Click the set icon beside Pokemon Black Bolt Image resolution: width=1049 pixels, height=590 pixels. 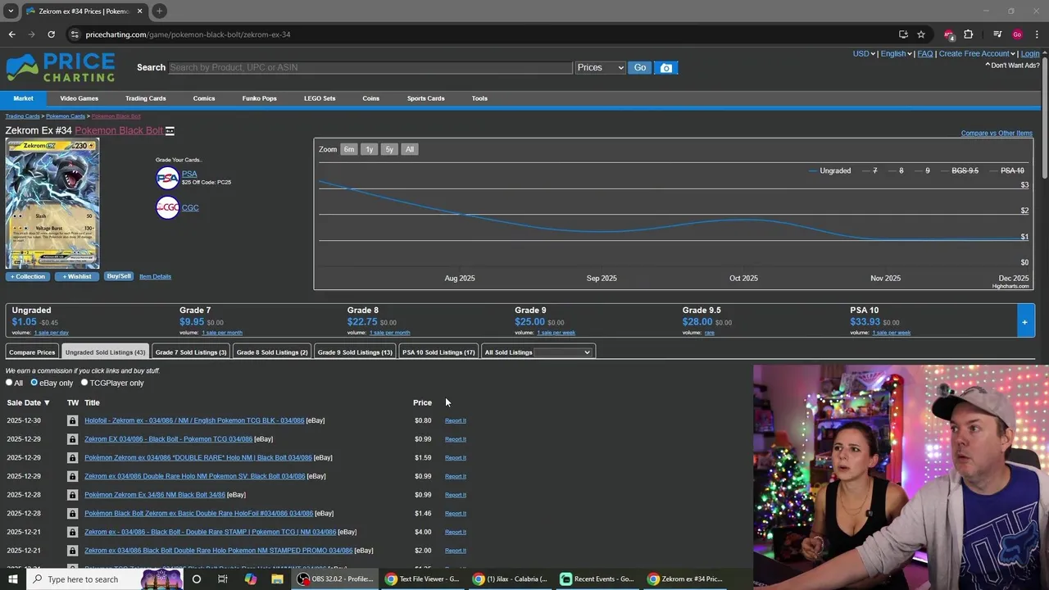coord(170,131)
